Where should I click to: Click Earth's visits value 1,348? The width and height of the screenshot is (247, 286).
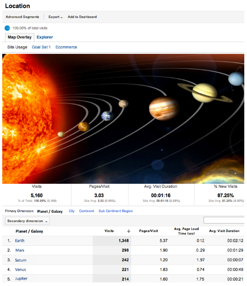tap(124, 241)
